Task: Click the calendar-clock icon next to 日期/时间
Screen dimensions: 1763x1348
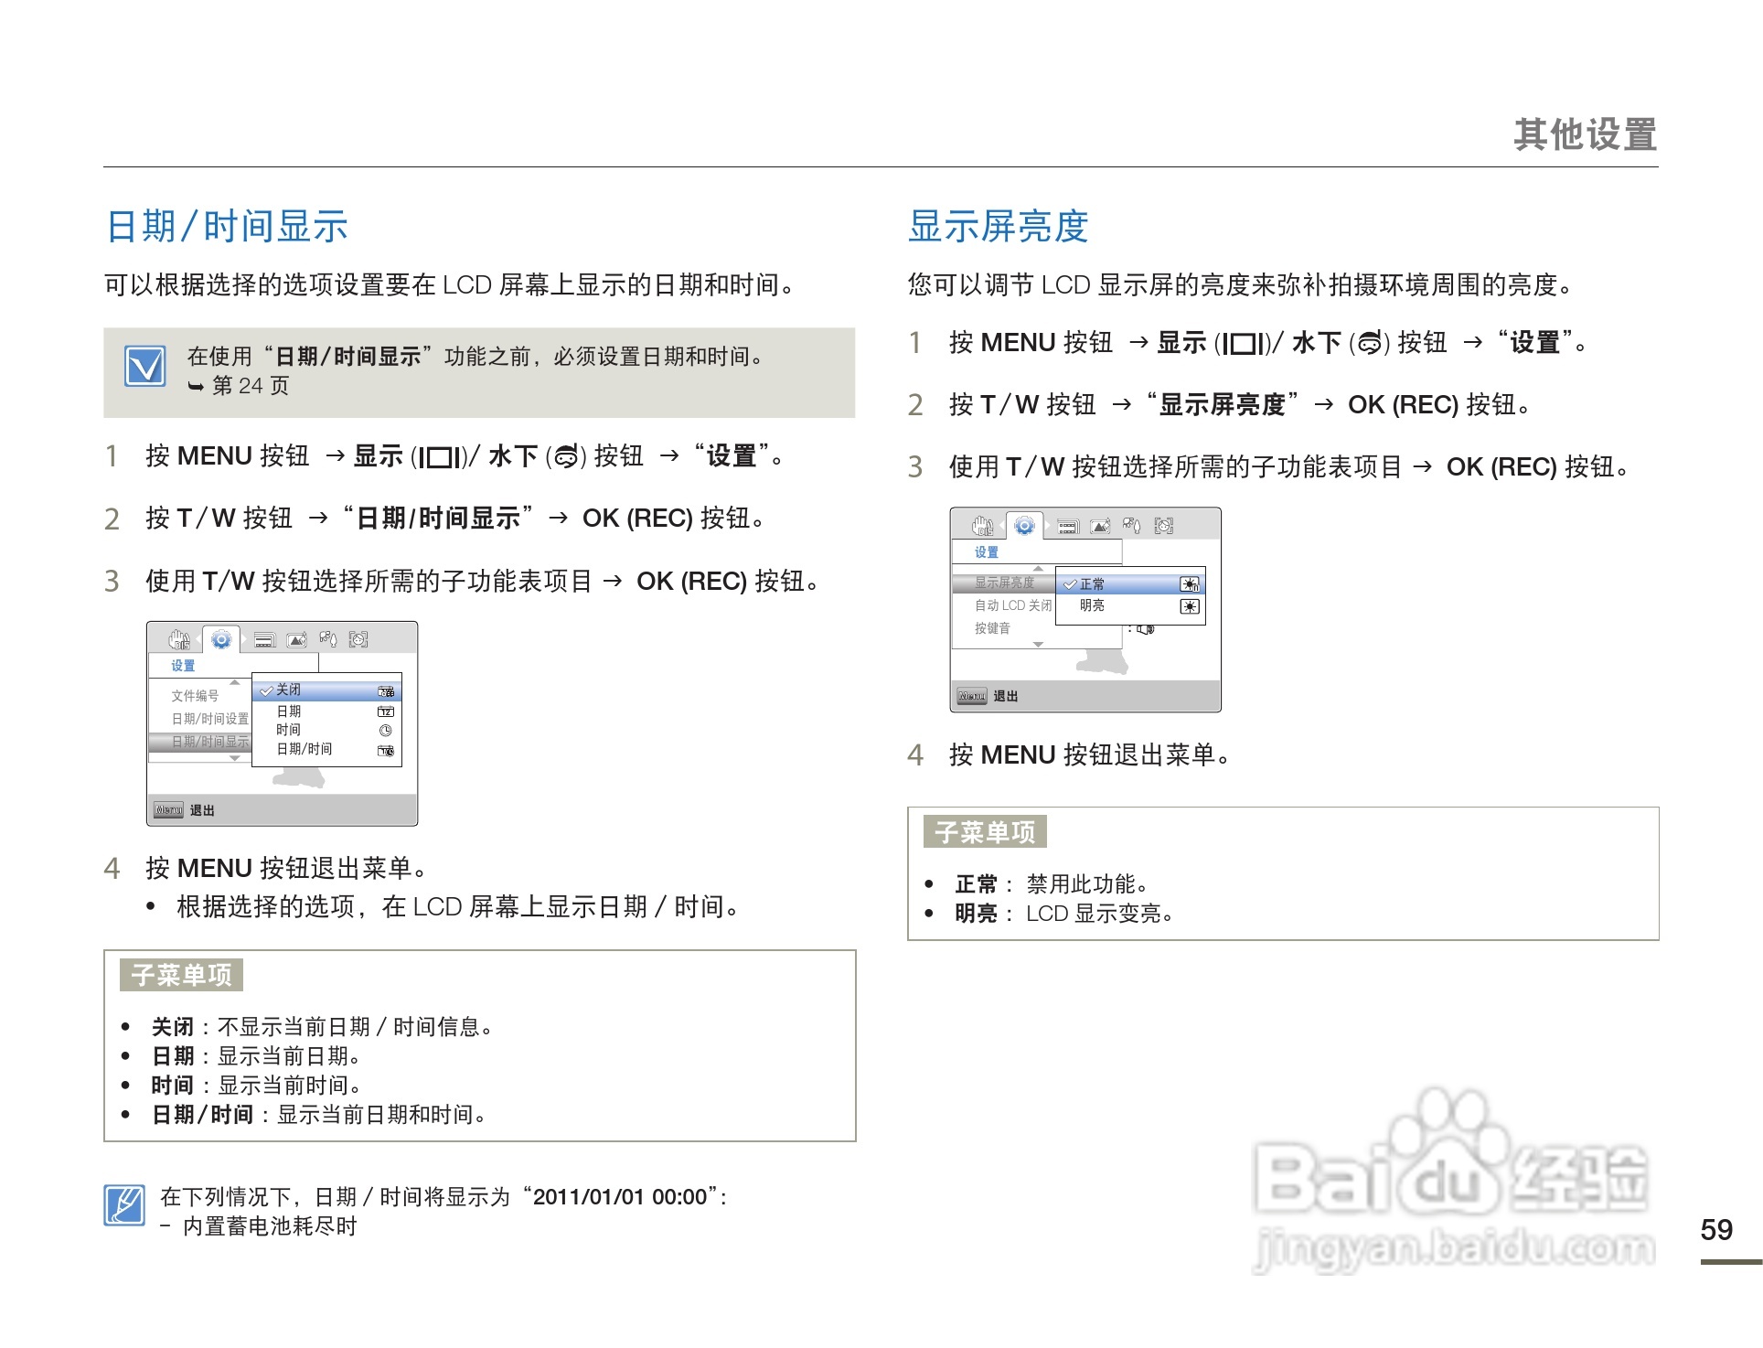Action: 386,751
